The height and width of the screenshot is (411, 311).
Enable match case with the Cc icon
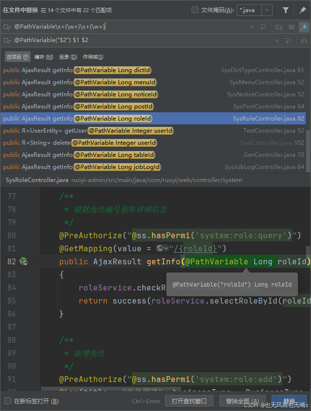click(279, 27)
